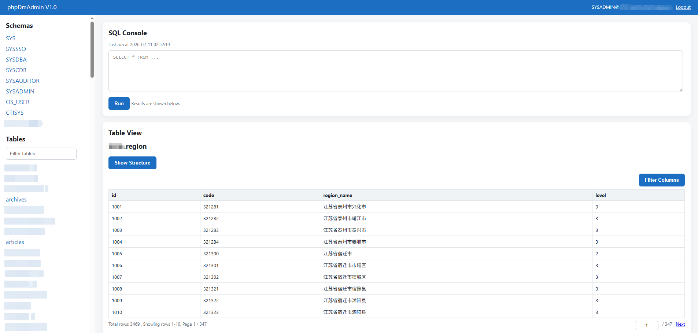Viewport: 698px width, 333px height.
Task: Open the Filter Columns panel
Action: click(x=661, y=180)
